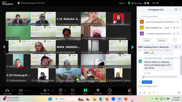This screenshot has height=102, width=182.
Task: Open File Explorer from taskbar
Action: [x=94, y=99]
